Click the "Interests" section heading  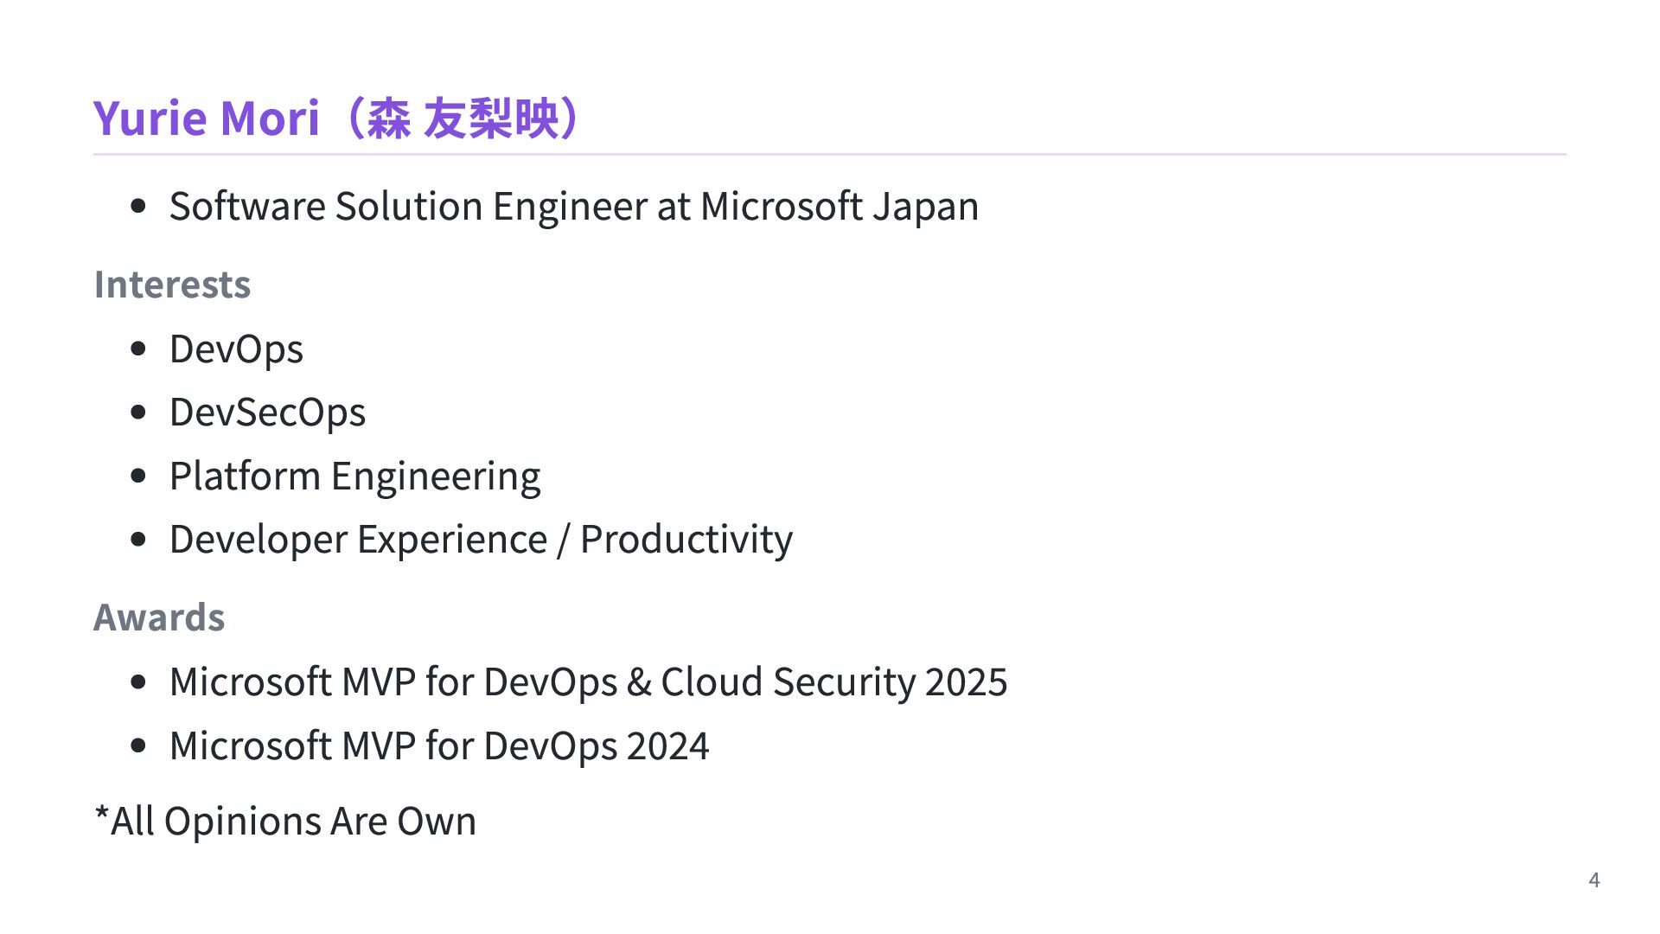point(172,285)
